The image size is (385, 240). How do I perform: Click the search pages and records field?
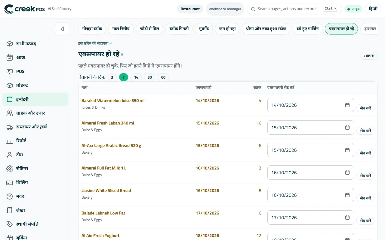click(x=294, y=9)
